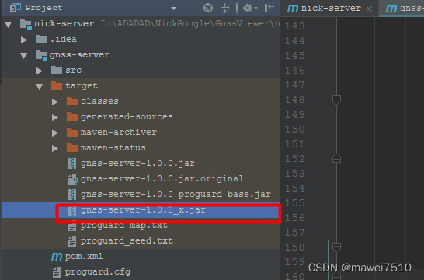424x280 pixels.
Task: Click the scroll-from-source crosshair icon
Action: click(x=207, y=8)
